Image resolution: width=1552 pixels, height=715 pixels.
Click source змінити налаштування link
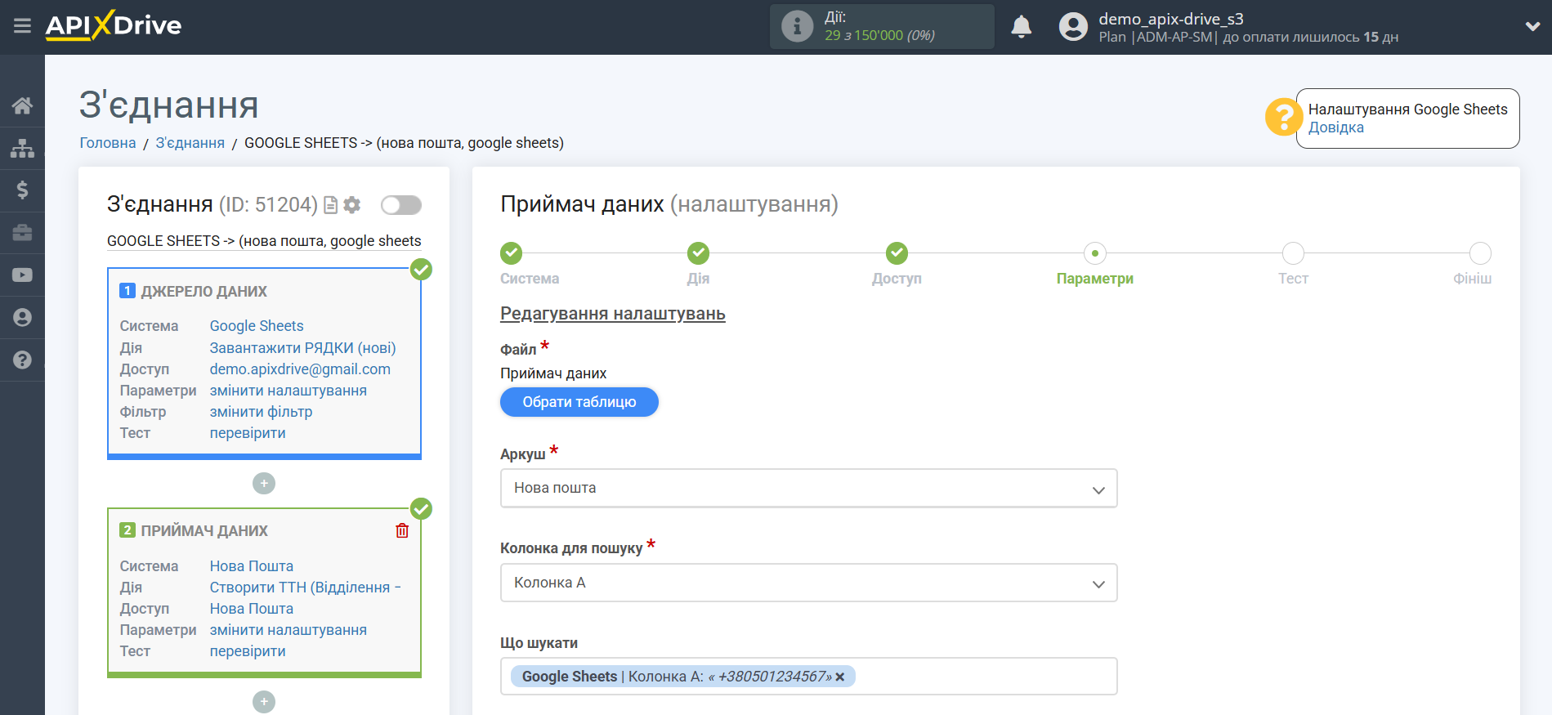point(288,391)
